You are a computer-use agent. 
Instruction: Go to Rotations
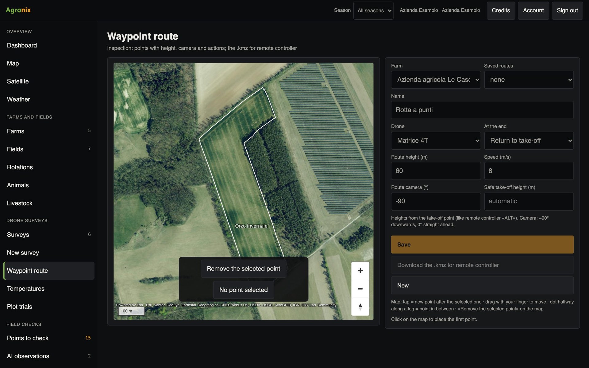coord(49,167)
